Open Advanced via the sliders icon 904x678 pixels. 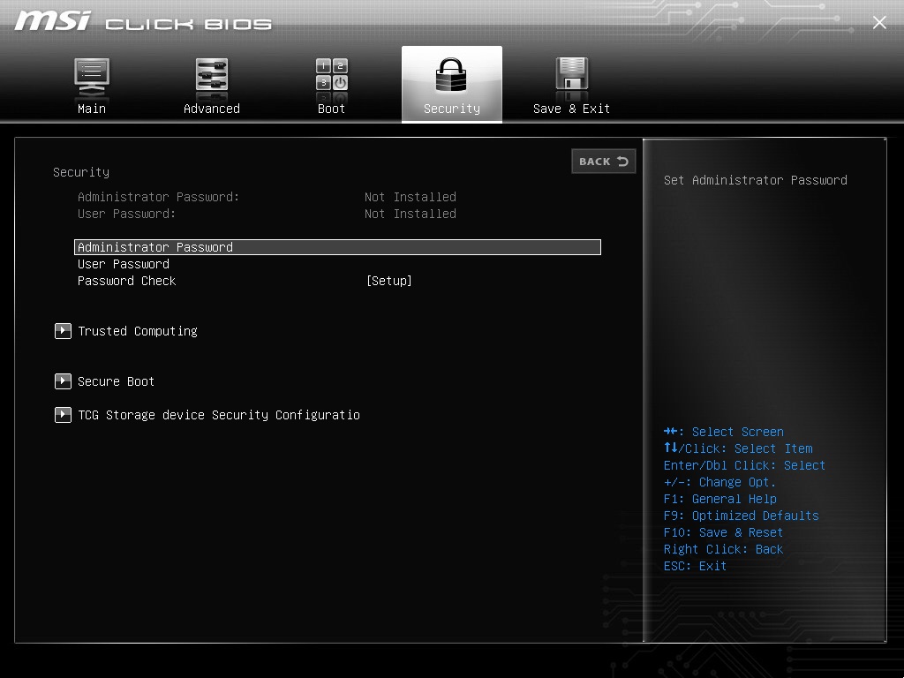click(x=212, y=76)
